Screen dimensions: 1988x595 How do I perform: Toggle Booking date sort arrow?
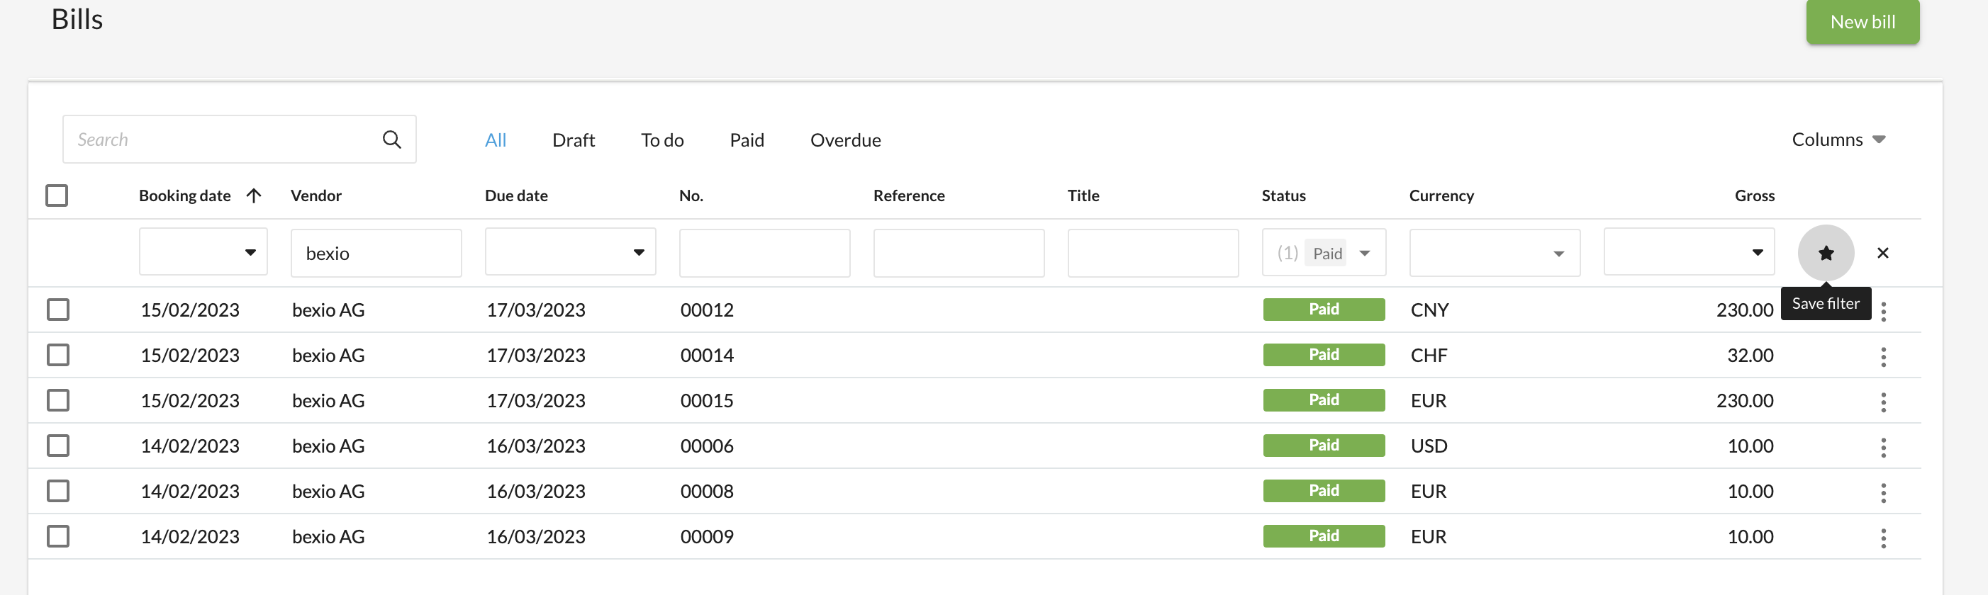pyautogui.click(x=254, y=195)
